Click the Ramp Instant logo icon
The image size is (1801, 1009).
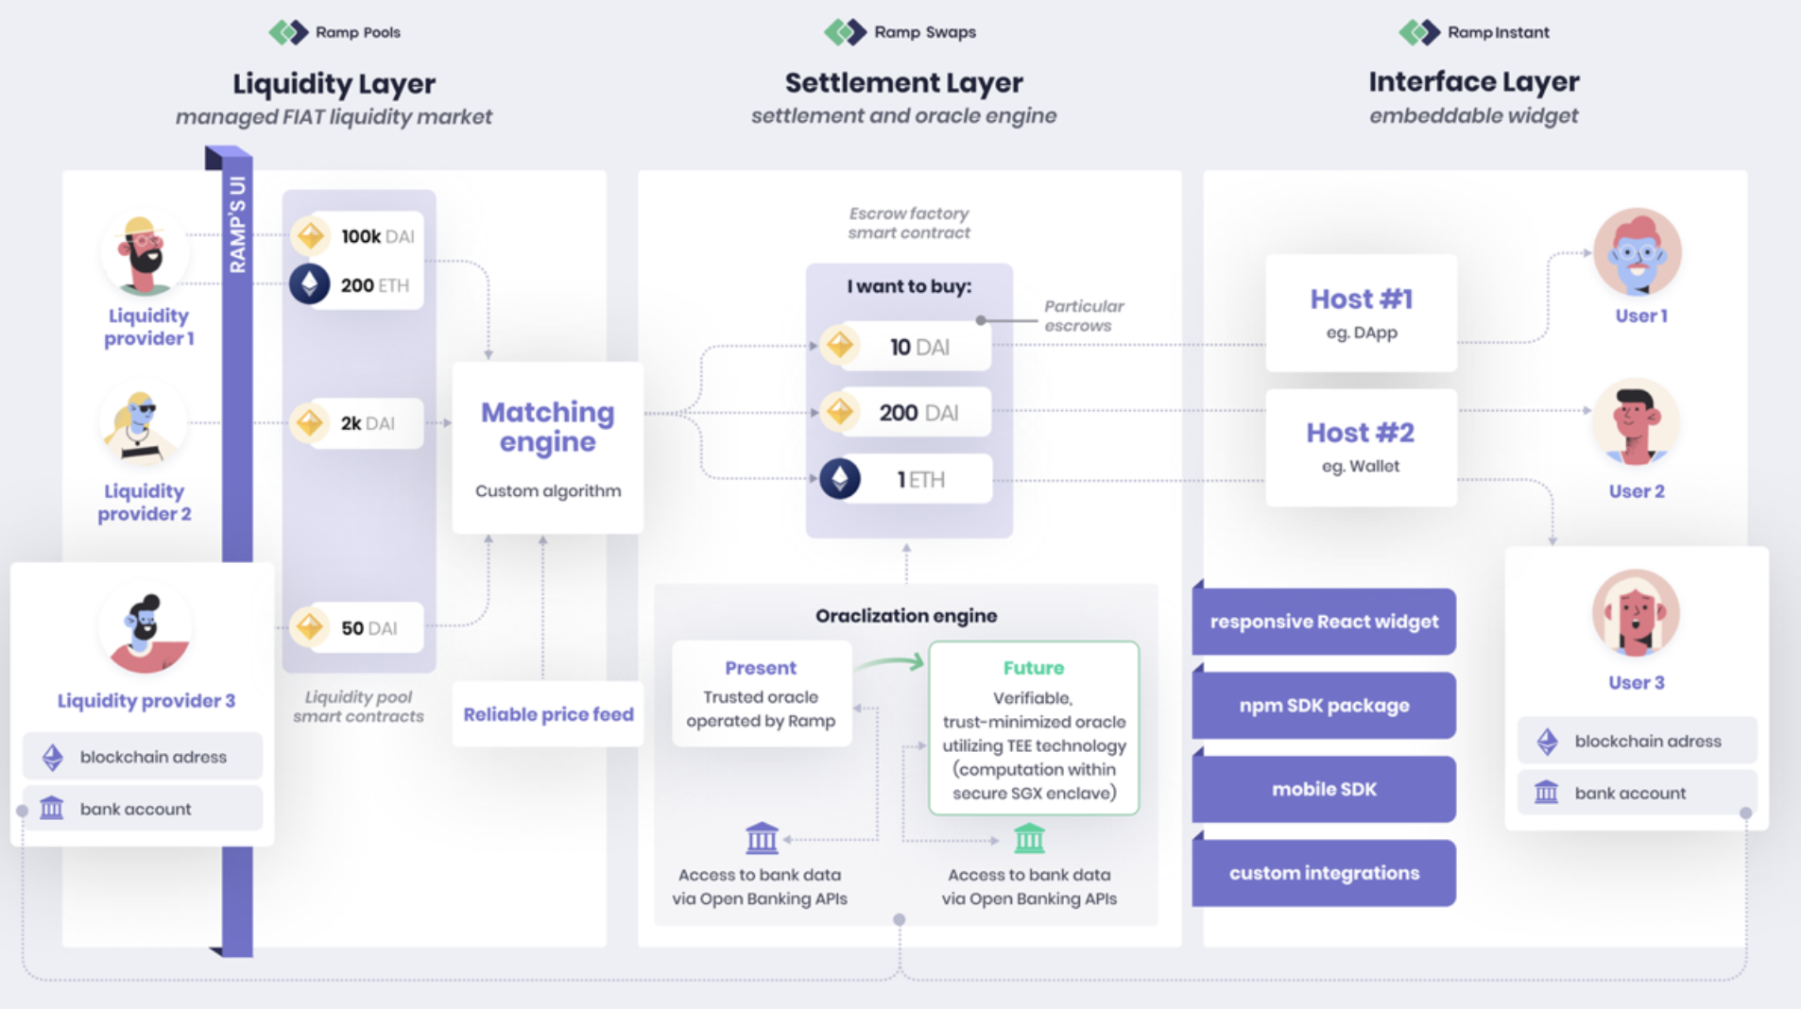[1419, 33]
